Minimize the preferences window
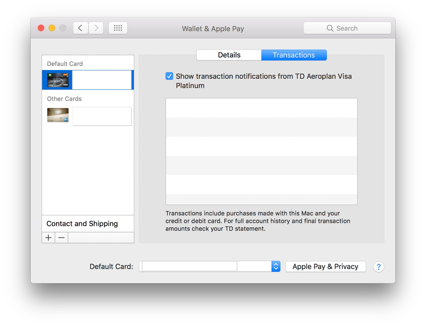This screenshot has width=426, height=327. tap(51, 27)
